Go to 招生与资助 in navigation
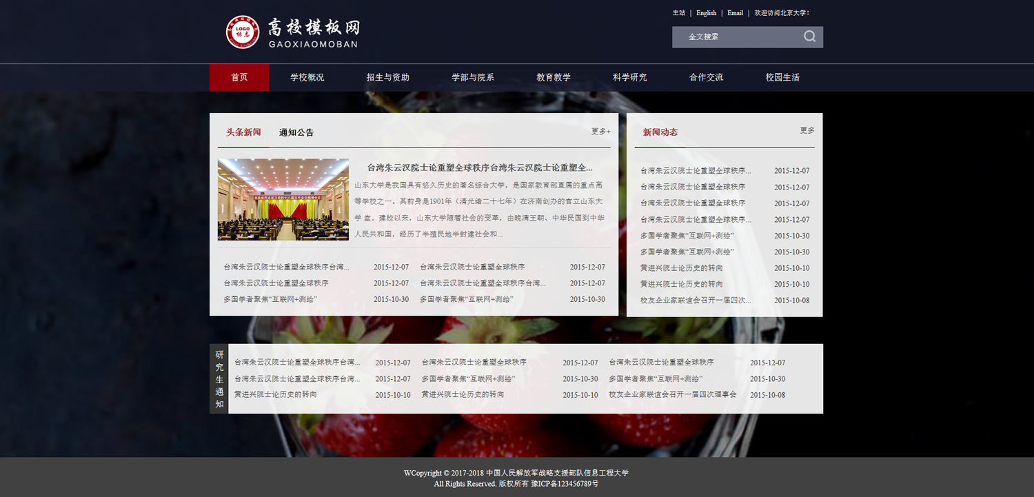 [x=387, y=78]
